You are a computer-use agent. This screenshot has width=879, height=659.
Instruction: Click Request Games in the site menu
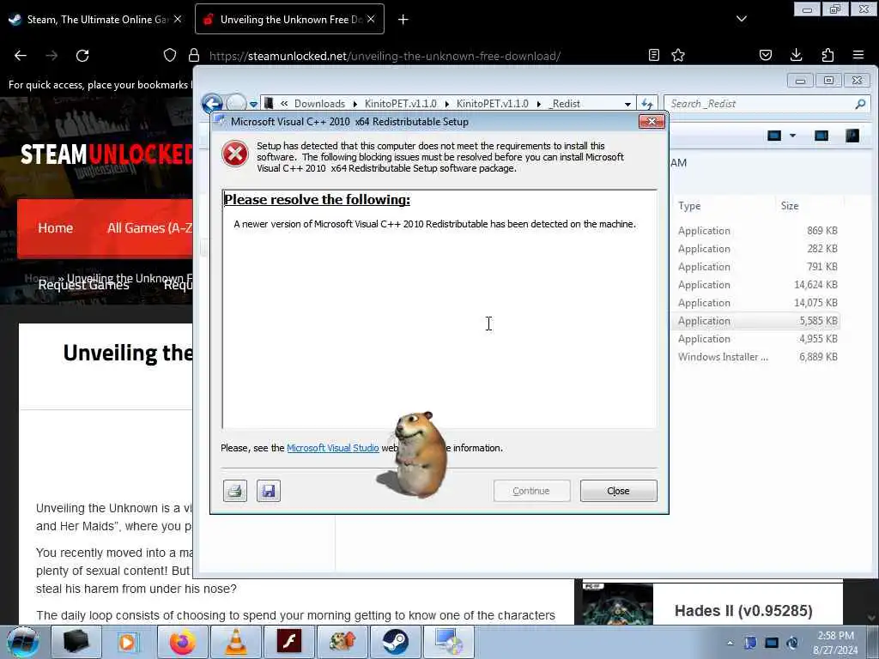pos(83,285)
